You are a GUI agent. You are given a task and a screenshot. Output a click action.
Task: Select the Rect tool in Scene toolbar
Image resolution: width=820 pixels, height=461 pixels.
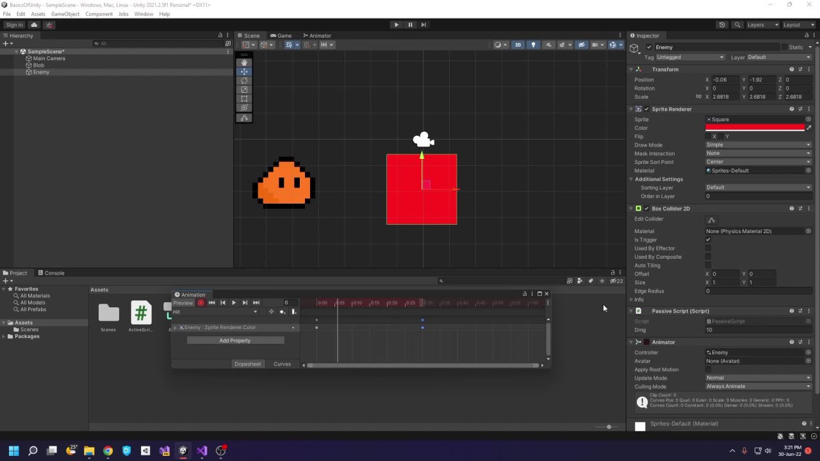click(x=244, y=99)
